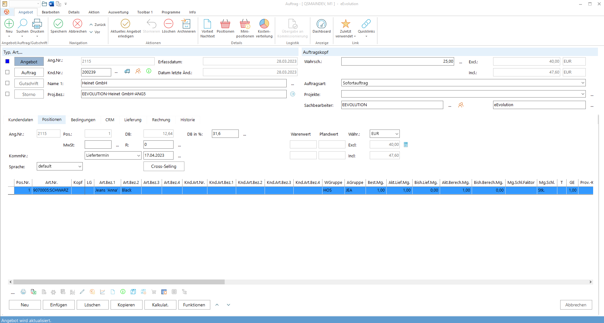Expand the Projekte dropdown
The image size is (604, 323).
pyautogui.click(x=583, y=94)
